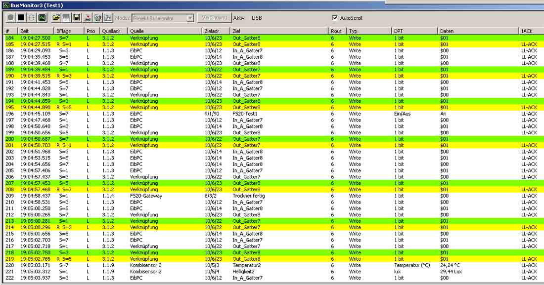
Task: Click the Verbindung button
Action: tap(214, 18)
